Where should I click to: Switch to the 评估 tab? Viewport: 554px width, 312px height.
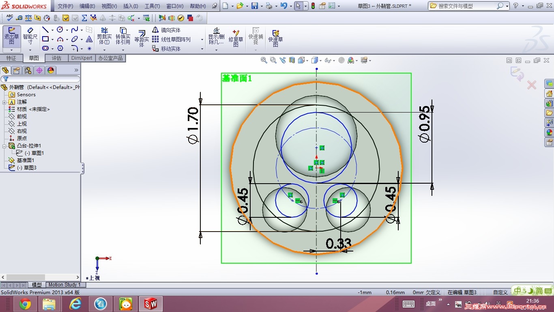tap(57, 58)
